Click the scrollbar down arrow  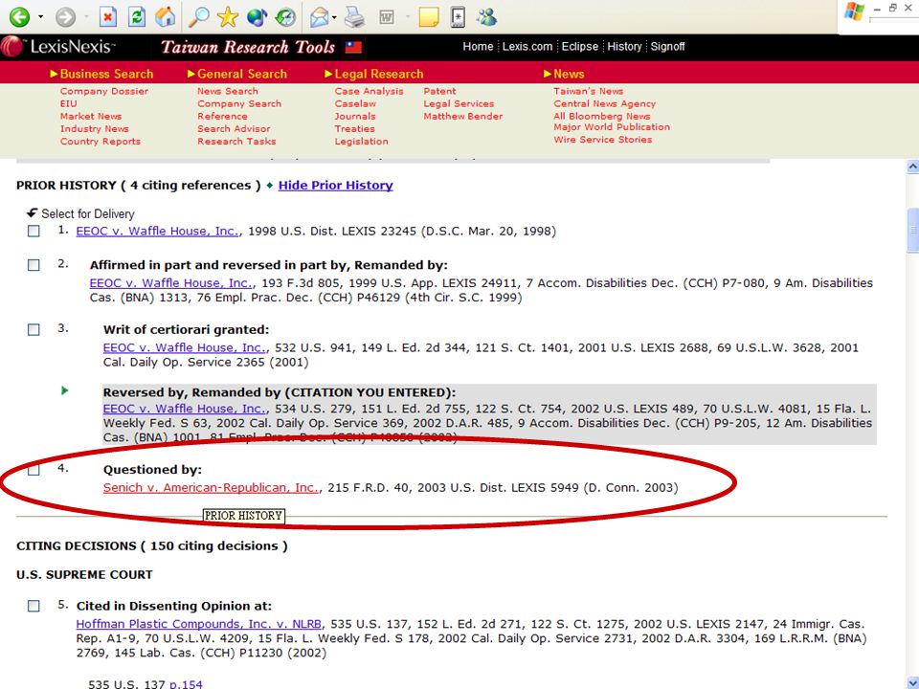[912, 682]
